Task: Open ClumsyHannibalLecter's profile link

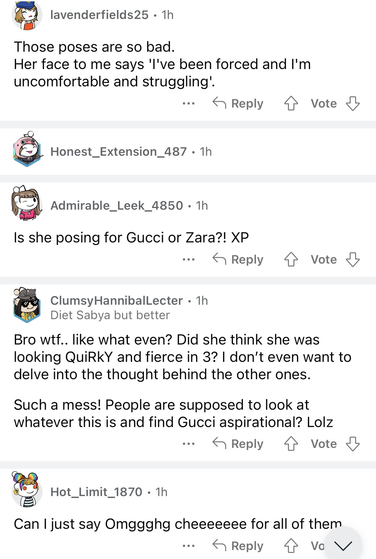Action: [116, 301]
